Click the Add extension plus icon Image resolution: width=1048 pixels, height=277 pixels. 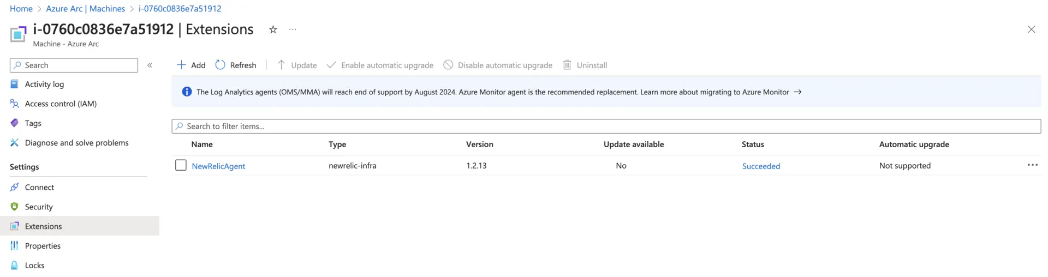[181, 65]
